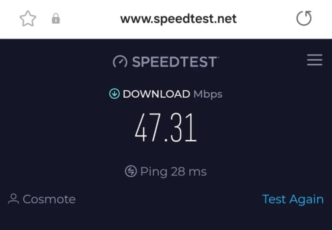Click the SPEEDTEST wordmark
Screen dimensions: 332x230
point(175,62)
